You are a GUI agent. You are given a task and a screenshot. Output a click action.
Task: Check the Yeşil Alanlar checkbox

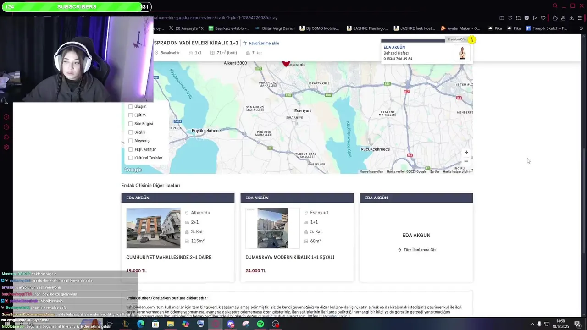coord(131,149)
